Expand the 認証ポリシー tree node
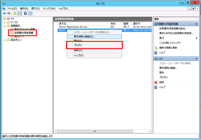This screenshot has height=140, width=201. 5,40
